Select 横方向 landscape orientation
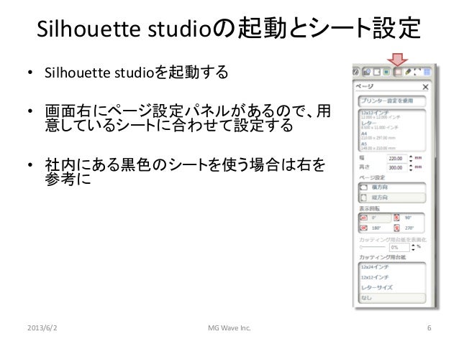 pyautogui.click(x=392, y=187)
